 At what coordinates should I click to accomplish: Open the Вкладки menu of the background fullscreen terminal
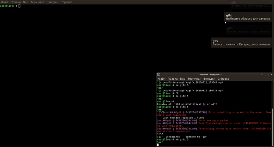[x=52, y=2]
